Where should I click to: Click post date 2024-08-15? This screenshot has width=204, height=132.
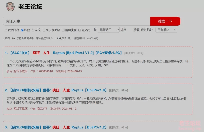[74, 71]
